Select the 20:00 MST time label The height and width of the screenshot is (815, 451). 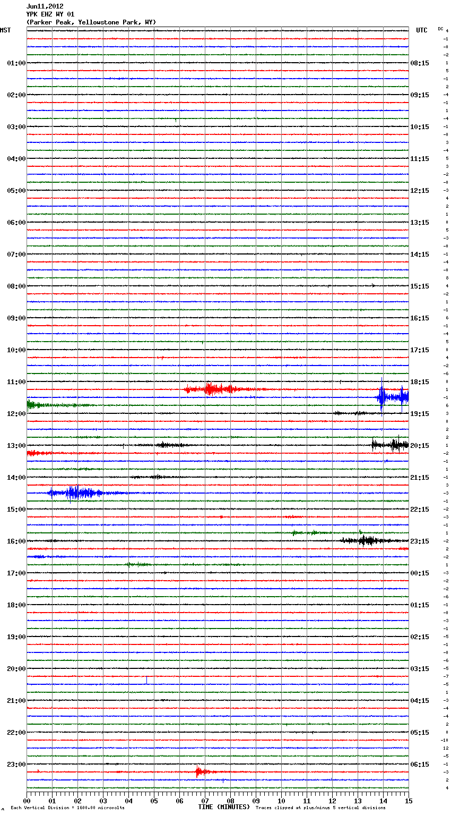[16, 669]
